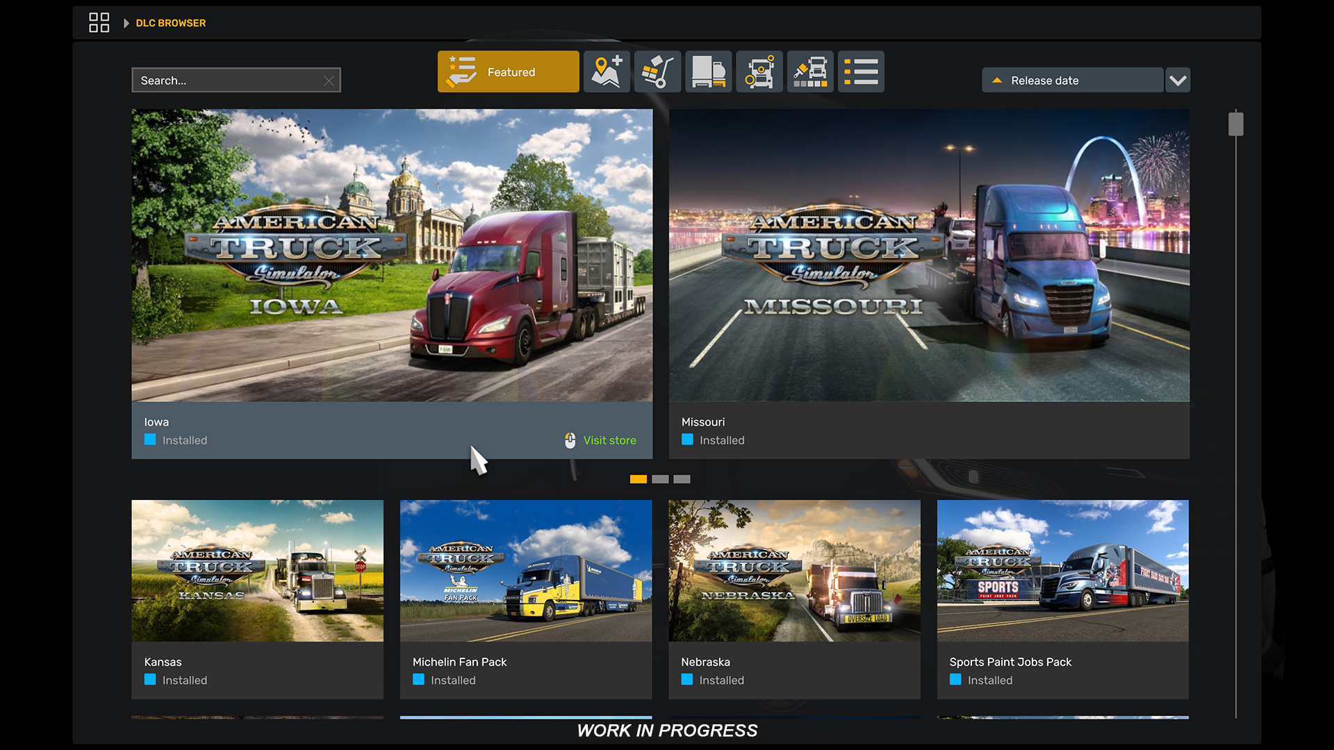Click Iowa Installed status checkbox
The width and height of the screenshot is (1334, 750).
150,440
